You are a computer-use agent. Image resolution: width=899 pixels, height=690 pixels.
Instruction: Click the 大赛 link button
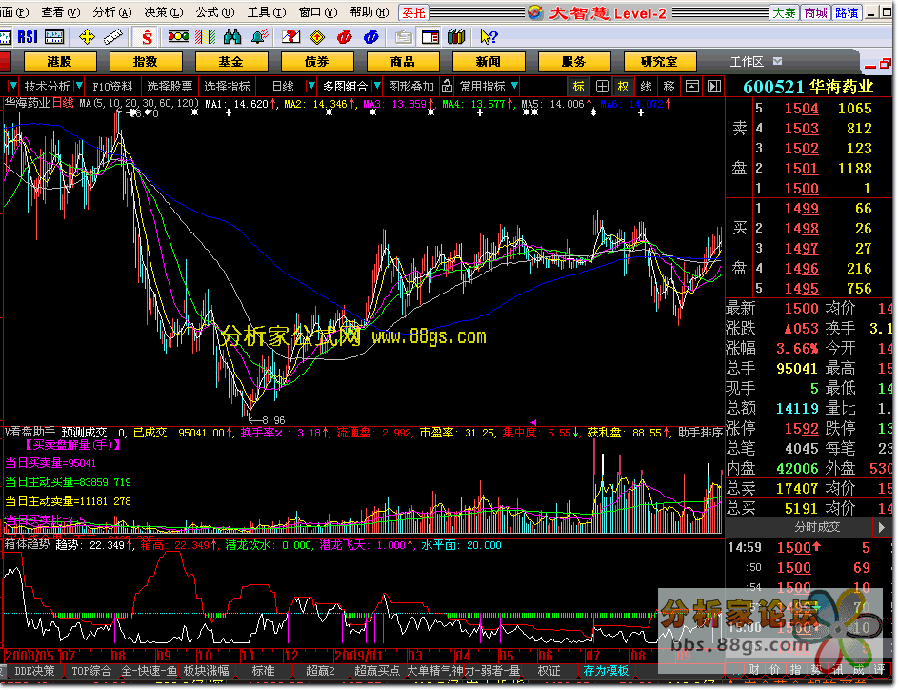pos(785,12)
